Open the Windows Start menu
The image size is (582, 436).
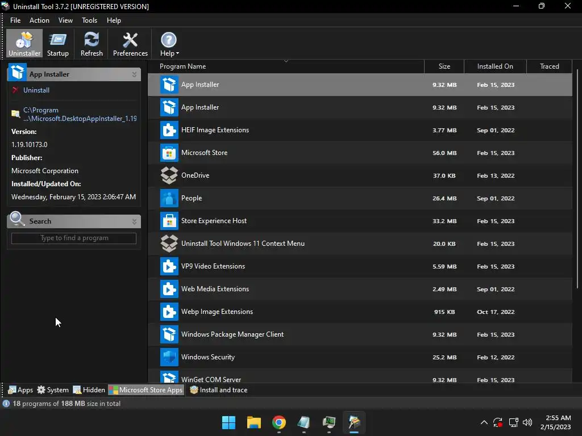point(228,422)
